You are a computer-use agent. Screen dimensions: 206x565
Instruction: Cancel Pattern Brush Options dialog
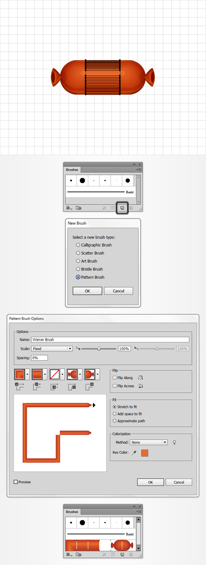coord(179,482)
